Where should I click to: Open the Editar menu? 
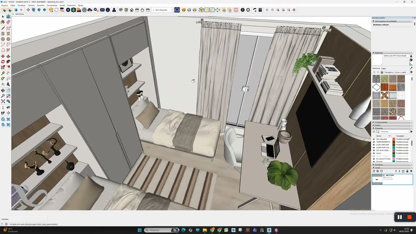[x=13, y=6]
